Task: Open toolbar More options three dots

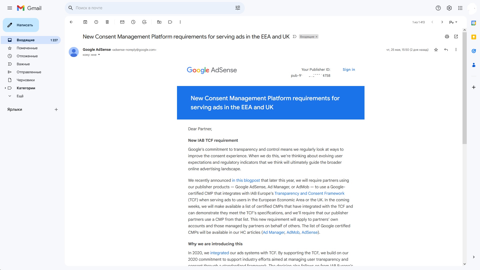Action: click(x=180, y=22)
